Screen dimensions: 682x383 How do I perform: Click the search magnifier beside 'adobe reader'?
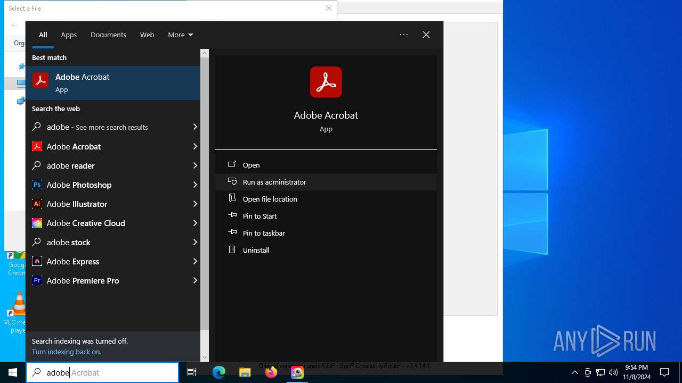coord(37,165)
